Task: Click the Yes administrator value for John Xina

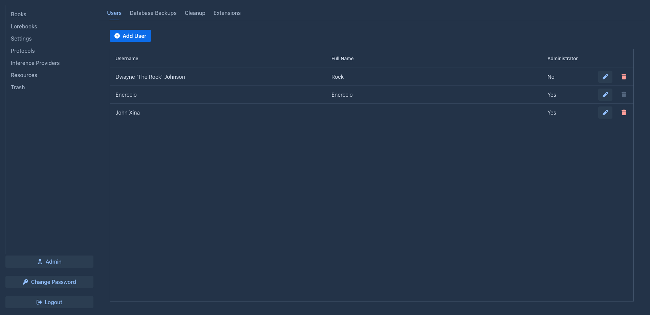Action: [x=551, y=113]
